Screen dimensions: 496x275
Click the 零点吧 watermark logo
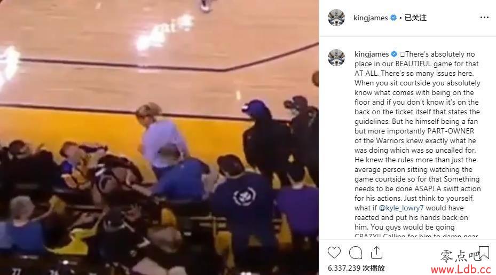459,256
